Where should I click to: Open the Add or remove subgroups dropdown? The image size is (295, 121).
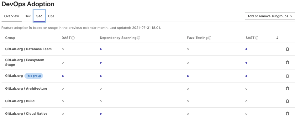tap(270, 16)
